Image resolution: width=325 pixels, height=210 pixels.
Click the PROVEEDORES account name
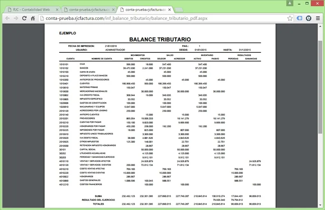tap(87, 118)
